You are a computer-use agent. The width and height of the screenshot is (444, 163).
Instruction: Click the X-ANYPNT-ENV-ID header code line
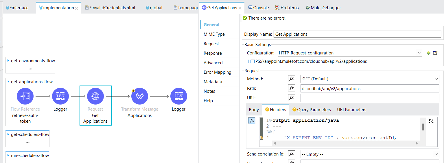(340, 138)
